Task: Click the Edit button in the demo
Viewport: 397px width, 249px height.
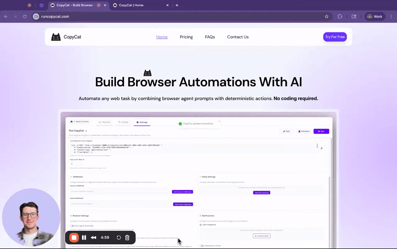Action: tap(287, 131)
